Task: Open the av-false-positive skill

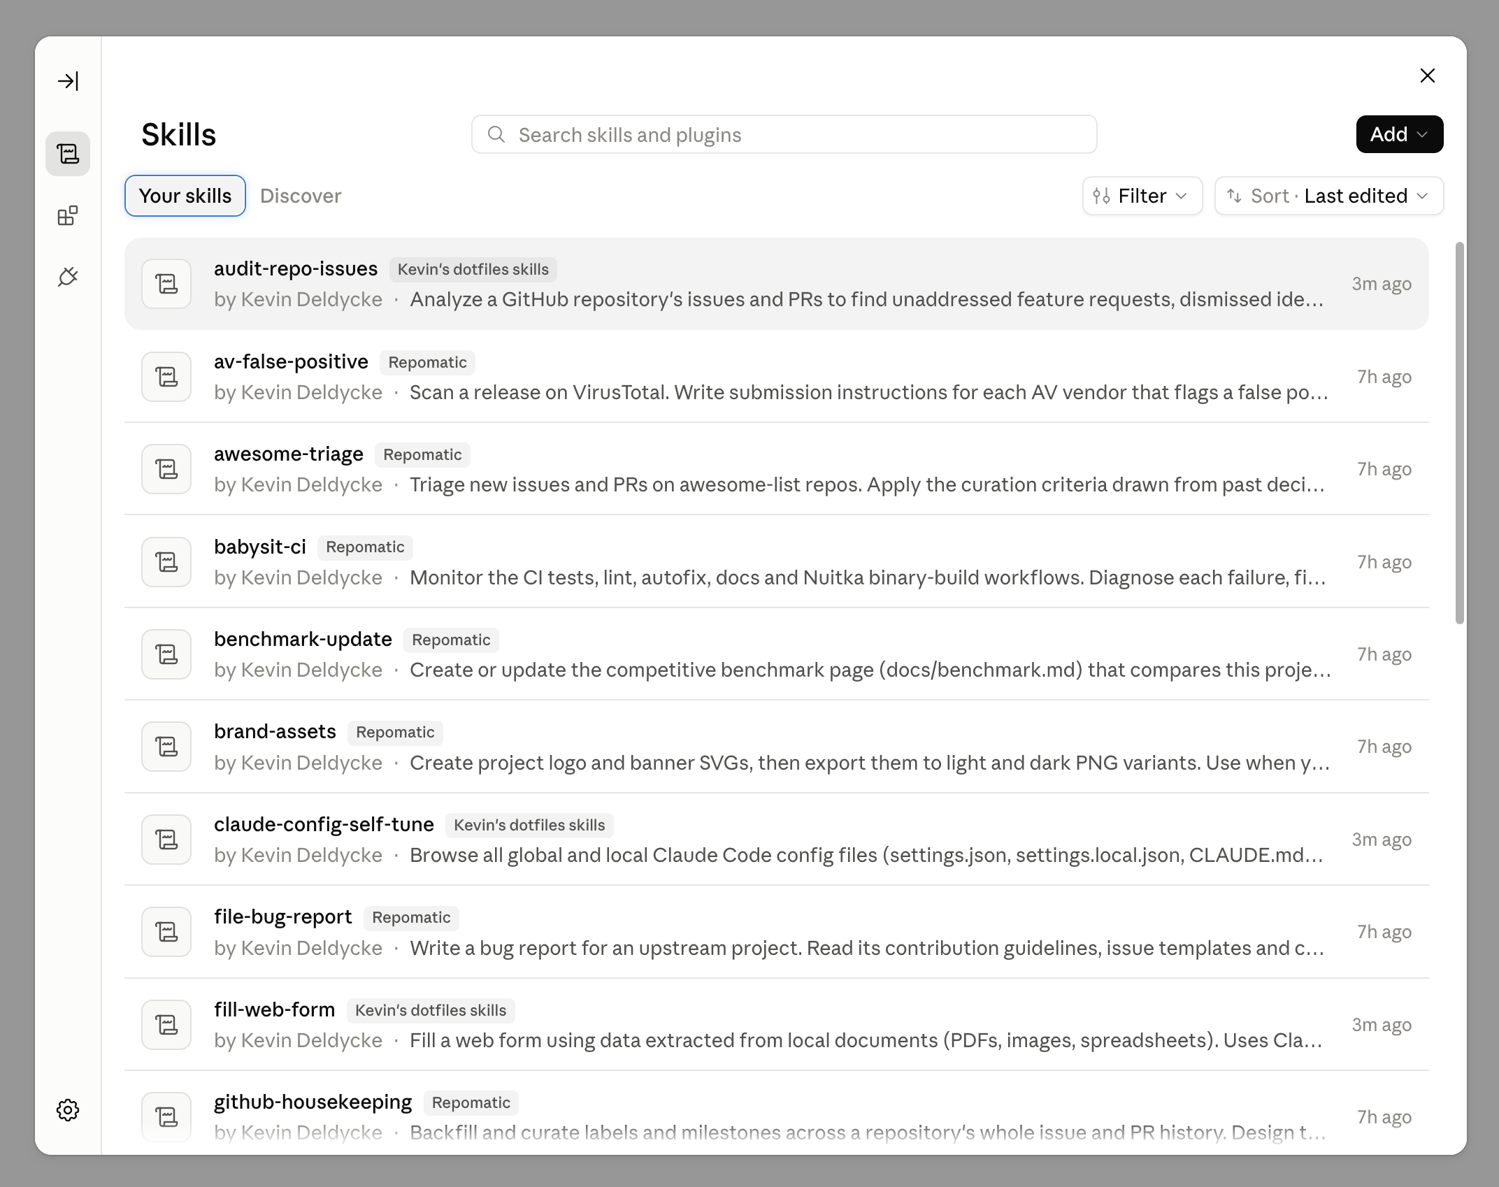Action: (x=777, y=377)
